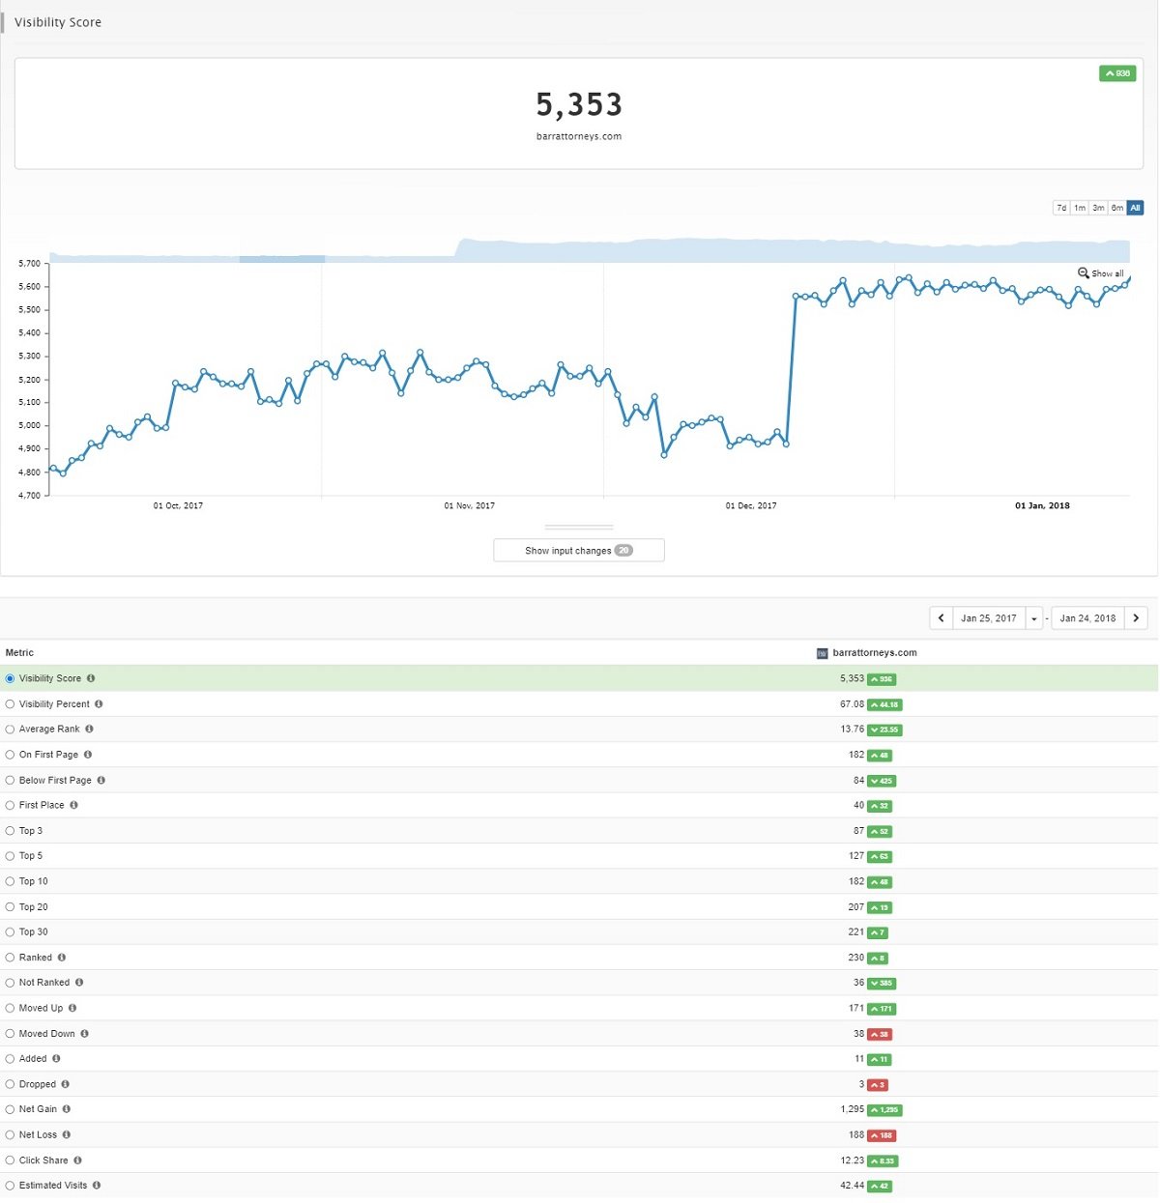Select the First Place radio button

[x=10, y=805]
